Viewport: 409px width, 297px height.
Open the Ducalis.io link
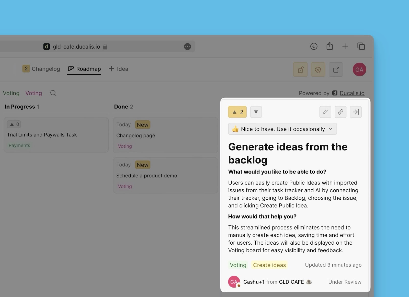click(352, 93)
